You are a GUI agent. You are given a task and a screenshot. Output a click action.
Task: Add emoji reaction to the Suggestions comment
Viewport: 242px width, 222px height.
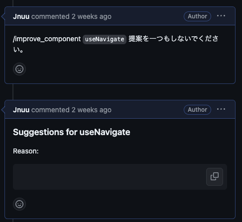point(19,204)
